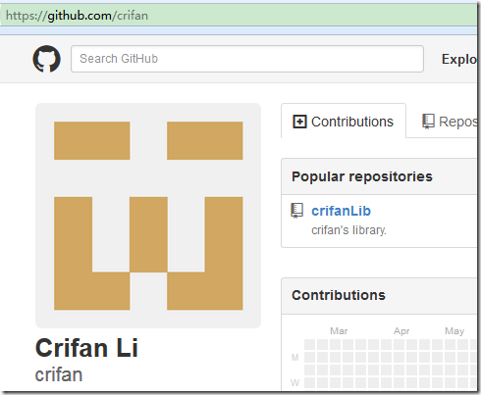Click the 'Crifan Li' profile name
The width and height of the screenshot is (481, 395).
click(86, 348)
